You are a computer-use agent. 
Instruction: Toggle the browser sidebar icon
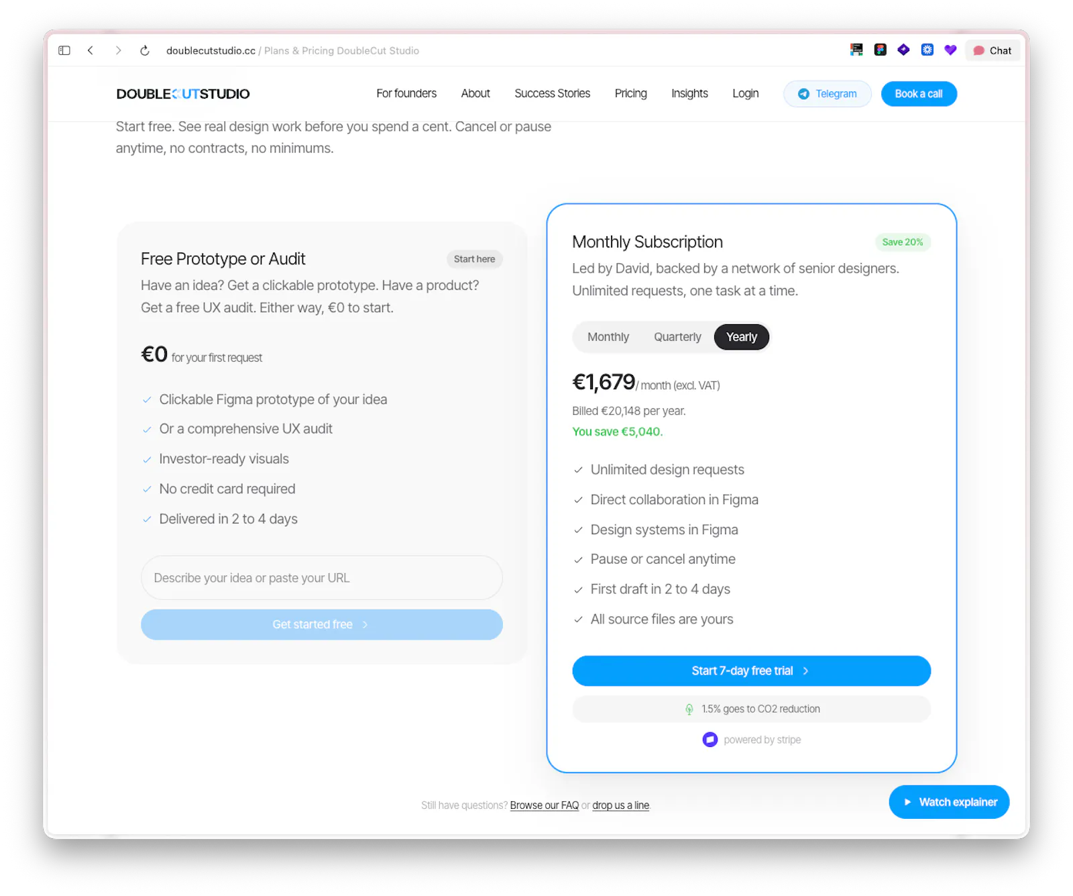coord(64,50)
